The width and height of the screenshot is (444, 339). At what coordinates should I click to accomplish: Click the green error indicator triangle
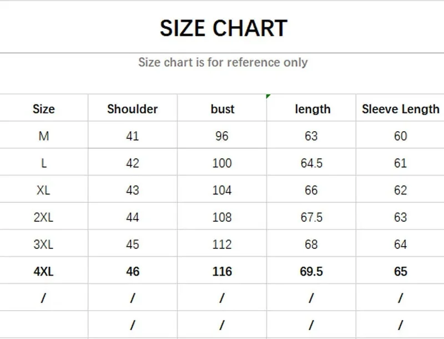(x=268, y=96)
